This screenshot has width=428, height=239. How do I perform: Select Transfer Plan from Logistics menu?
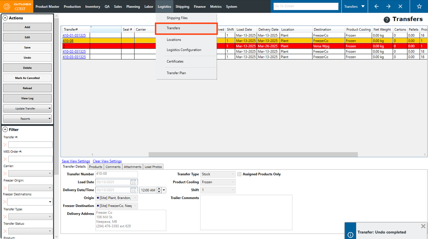pyautogui.click(x=176, y=73)
